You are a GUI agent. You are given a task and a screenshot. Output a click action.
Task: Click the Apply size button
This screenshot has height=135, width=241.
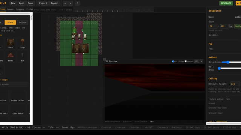pyautogui.click(x=238, y=26)
